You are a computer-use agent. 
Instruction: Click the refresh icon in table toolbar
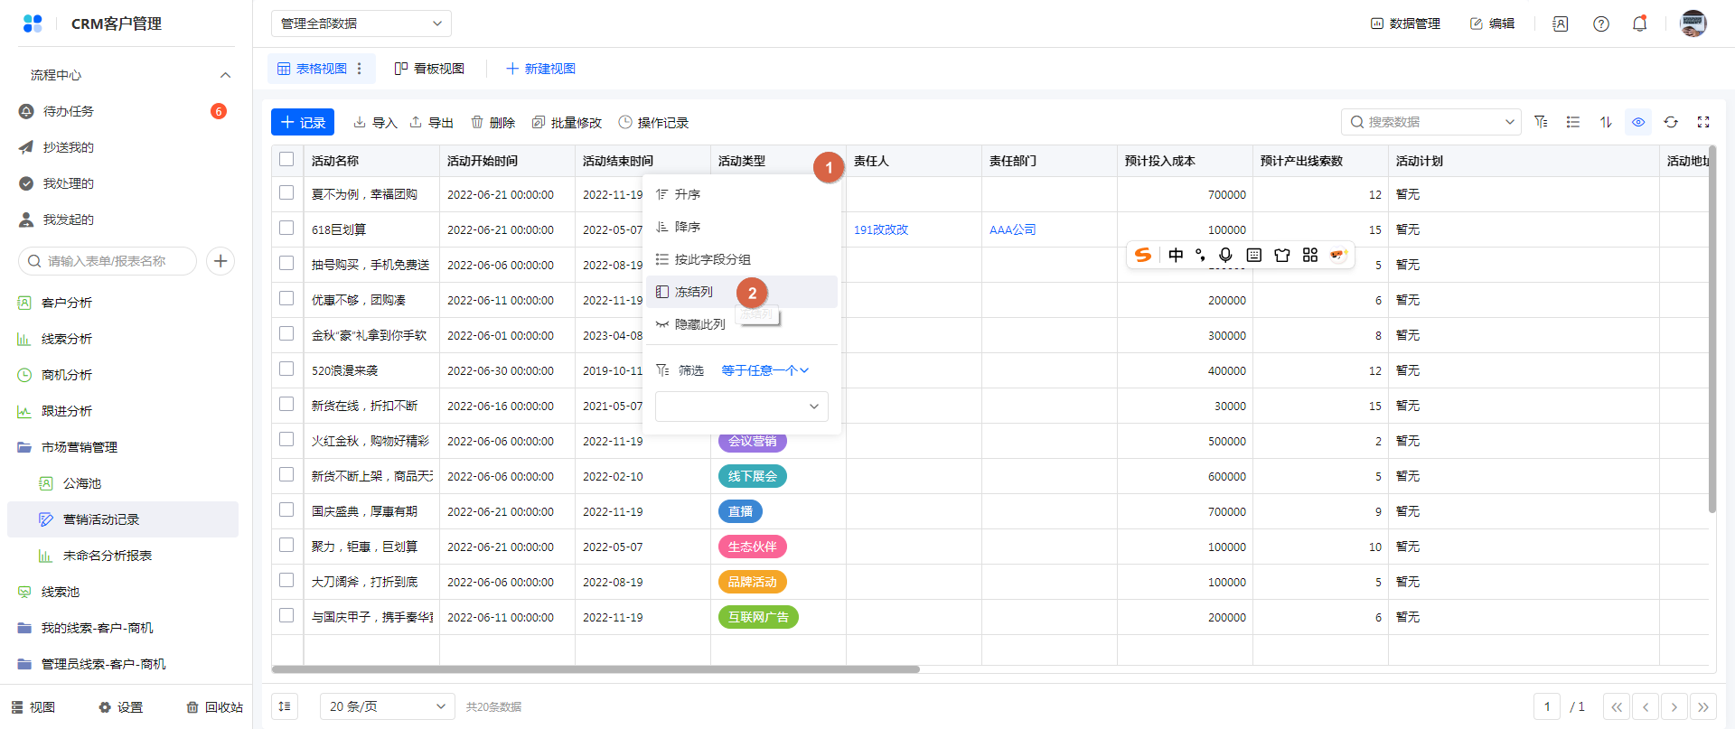pos(1671,122)
